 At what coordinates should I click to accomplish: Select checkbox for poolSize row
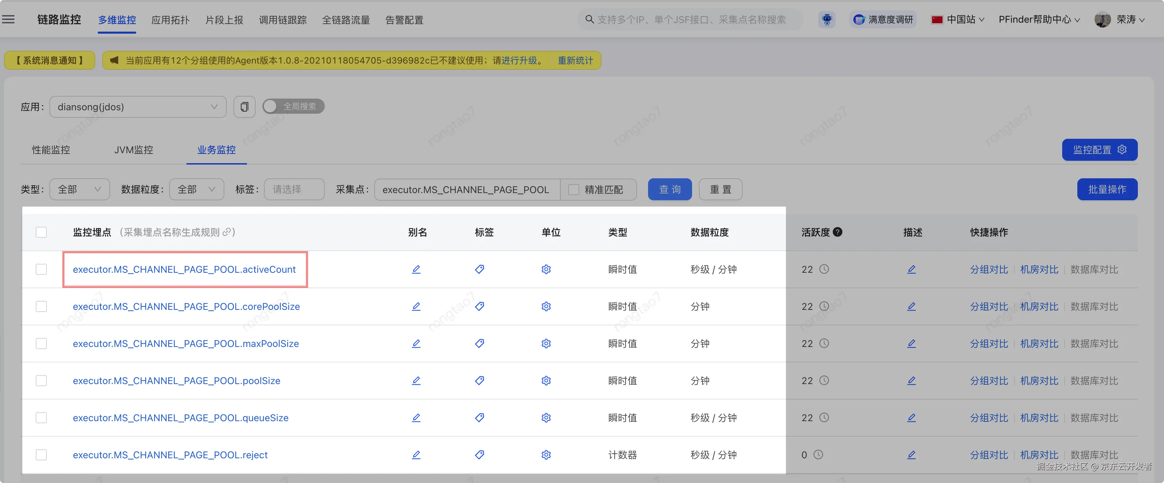41,381
